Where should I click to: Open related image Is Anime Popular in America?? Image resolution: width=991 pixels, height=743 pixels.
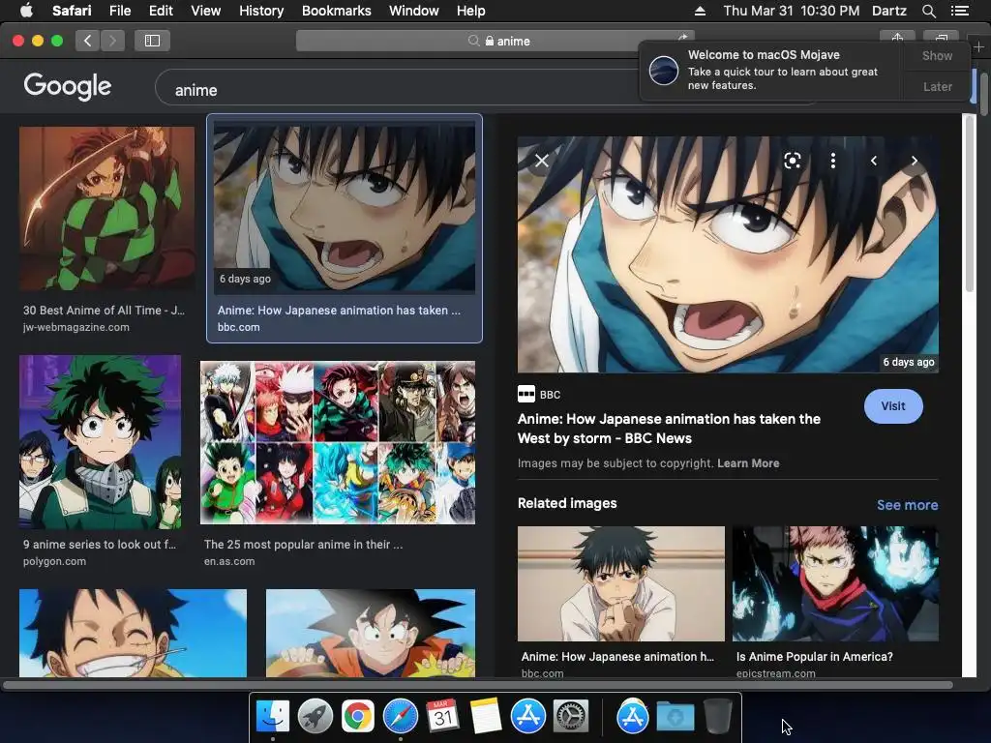tap(835, 583)
